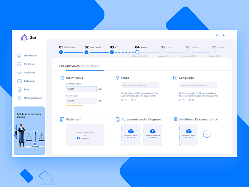Click the Additional Documentation upload box

pos(189,135)
